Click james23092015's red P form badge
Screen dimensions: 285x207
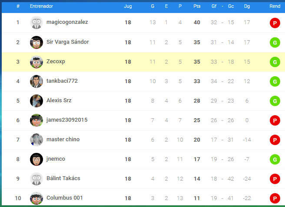(275, 120)
